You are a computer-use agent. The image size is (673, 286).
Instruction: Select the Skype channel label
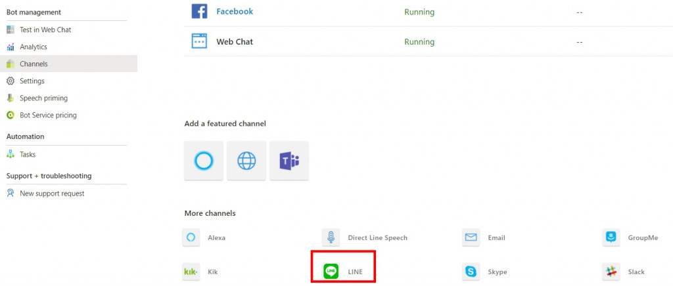click(498, 272)
